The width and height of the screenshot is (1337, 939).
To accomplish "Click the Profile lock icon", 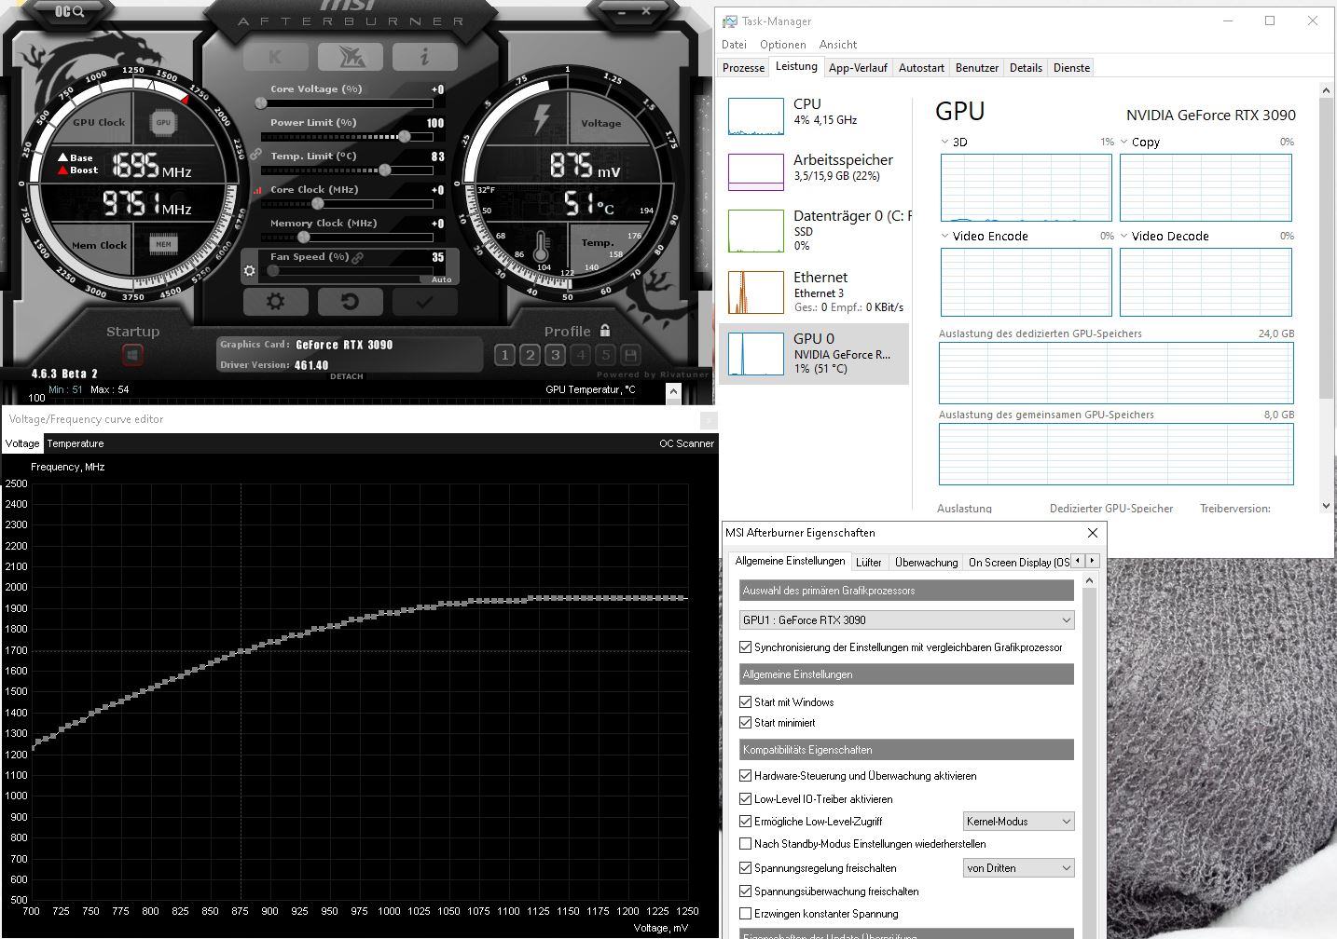I will (605, 331).
